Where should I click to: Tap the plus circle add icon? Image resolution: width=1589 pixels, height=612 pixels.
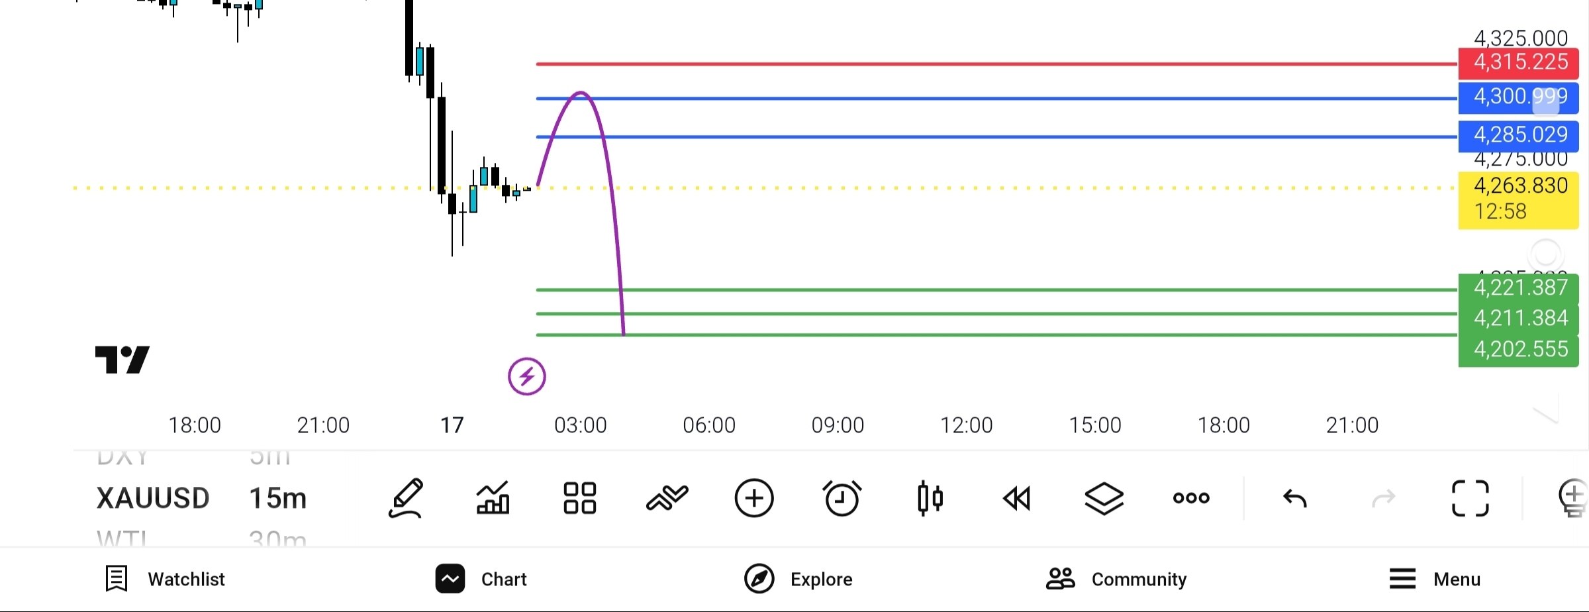click(x=754, y=497)
